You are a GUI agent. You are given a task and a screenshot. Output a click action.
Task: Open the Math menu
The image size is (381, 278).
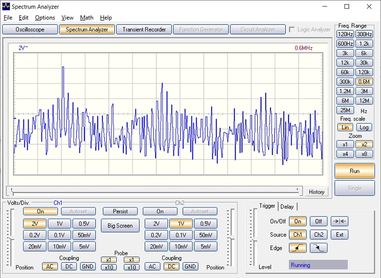pyautogui.click(x=87, y=18)
